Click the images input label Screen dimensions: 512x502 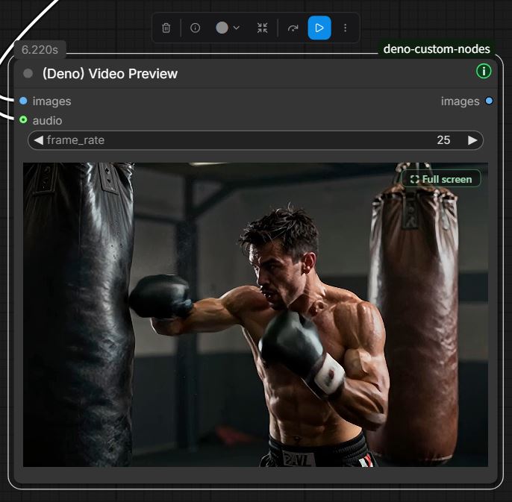tap(52, 101)
